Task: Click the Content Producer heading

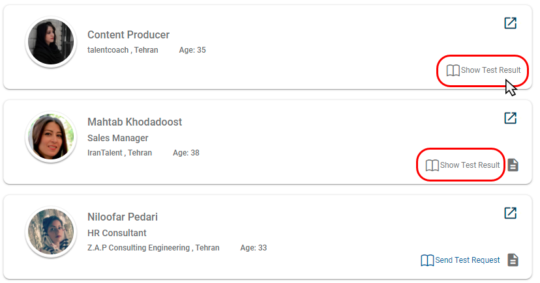Action: (128, 35)
